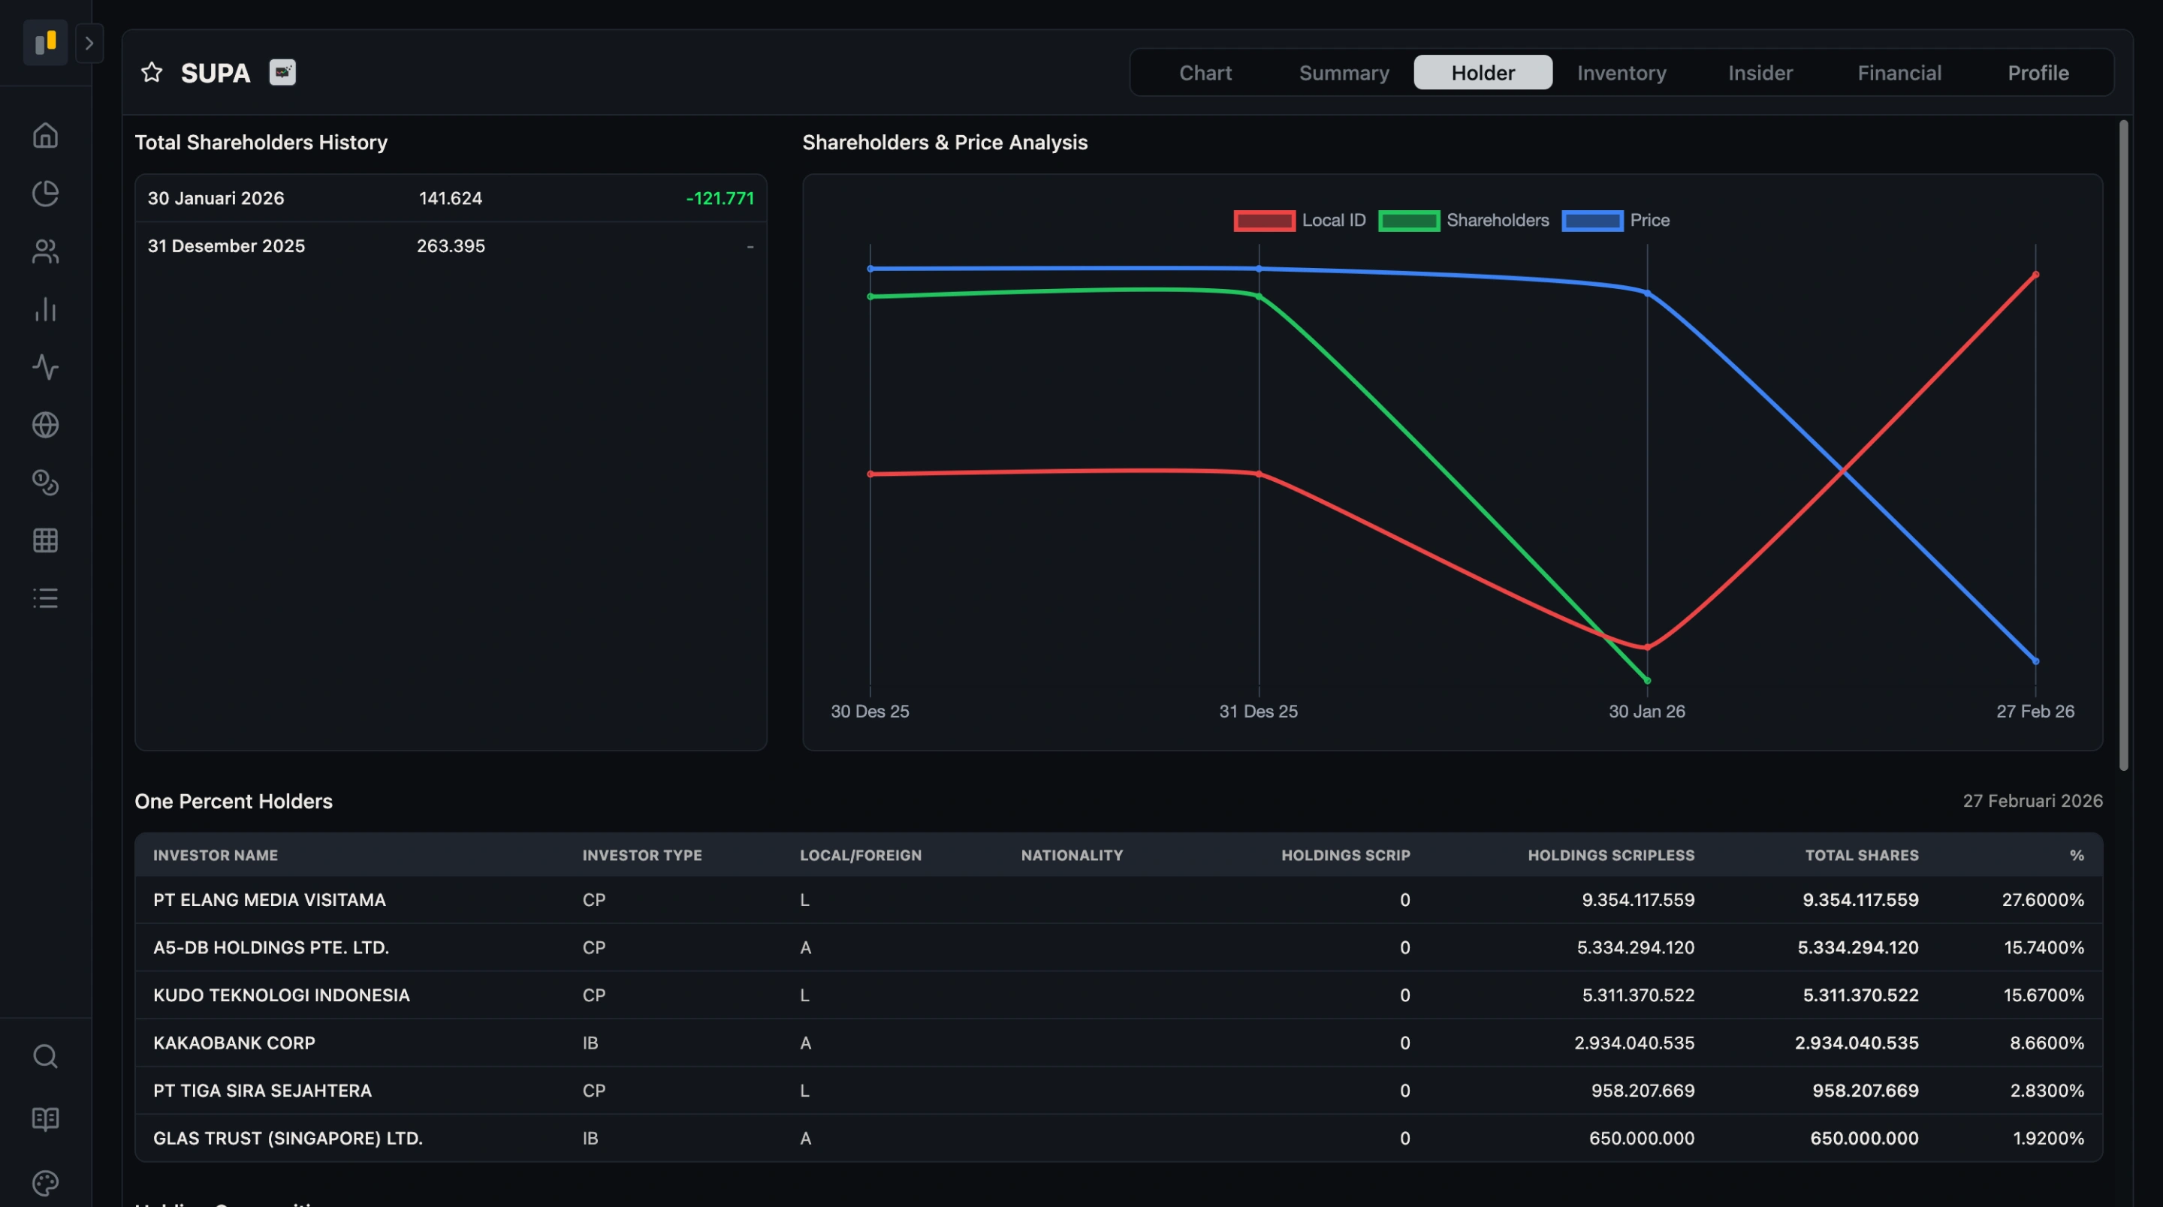Toggle SUPA favorite star
The width and height of the screenshot is (2163, 1207).
(x=151, y=72)
